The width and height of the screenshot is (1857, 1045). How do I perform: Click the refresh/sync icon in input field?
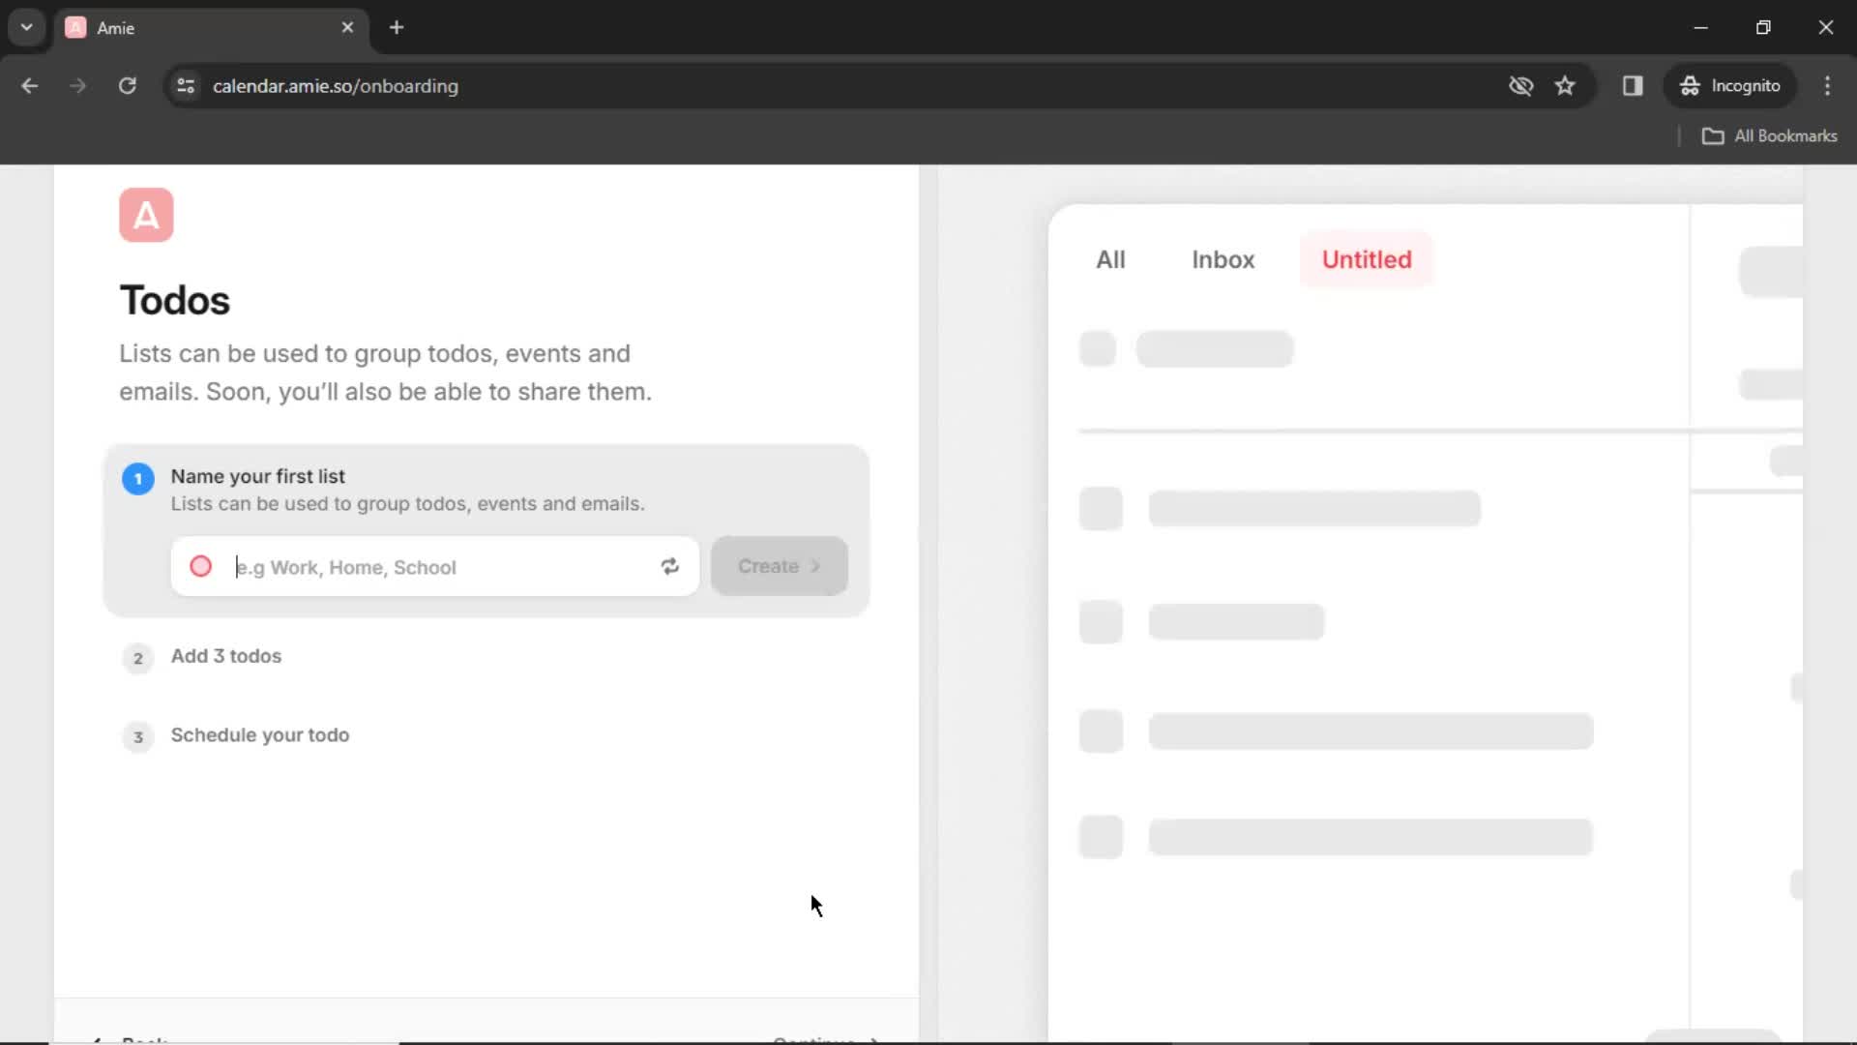pos(669,565)
